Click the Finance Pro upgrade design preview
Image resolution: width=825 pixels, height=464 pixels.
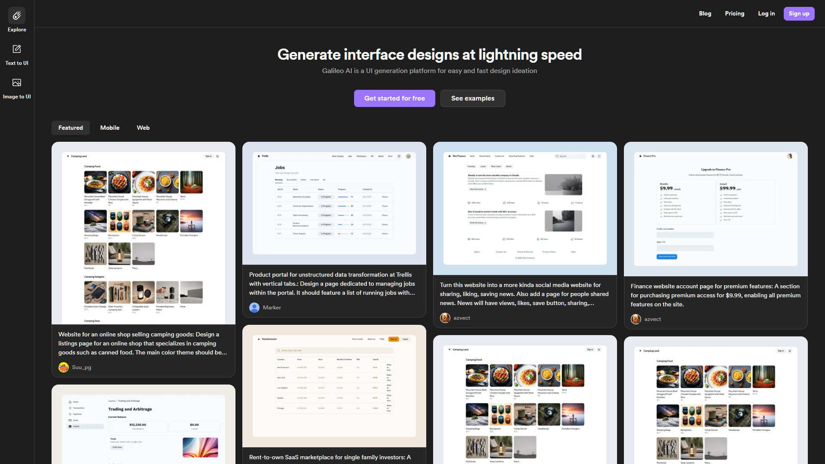click(715, 208)
